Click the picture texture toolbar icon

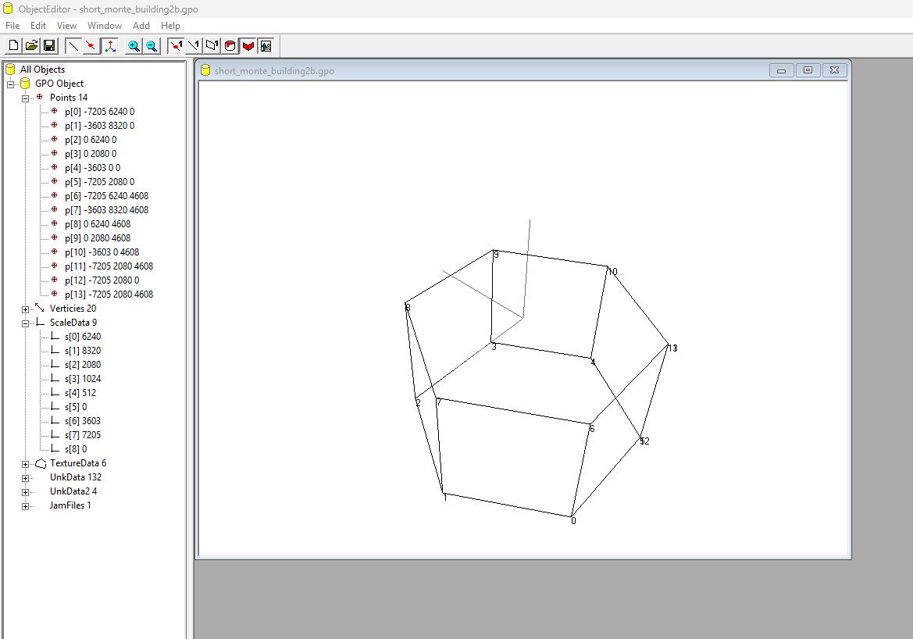(266, 46)
